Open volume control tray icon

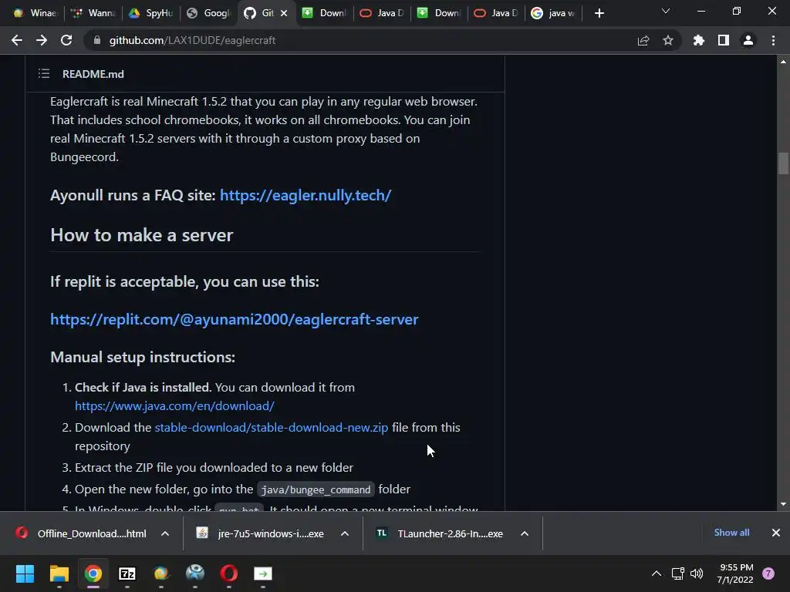pos(697,573)
